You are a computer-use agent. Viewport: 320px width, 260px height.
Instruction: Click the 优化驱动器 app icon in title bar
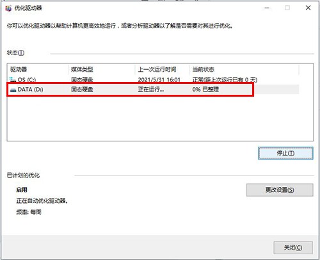pyautogui.click(x=8, y=8)
